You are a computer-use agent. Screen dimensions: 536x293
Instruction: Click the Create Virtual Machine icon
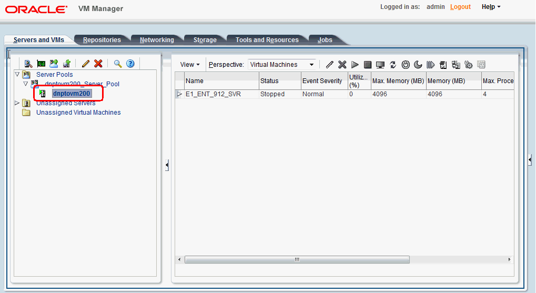[67, 64]
